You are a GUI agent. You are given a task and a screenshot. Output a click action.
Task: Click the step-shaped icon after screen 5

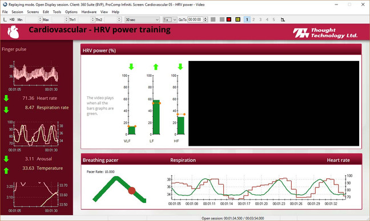pos(283,19)
